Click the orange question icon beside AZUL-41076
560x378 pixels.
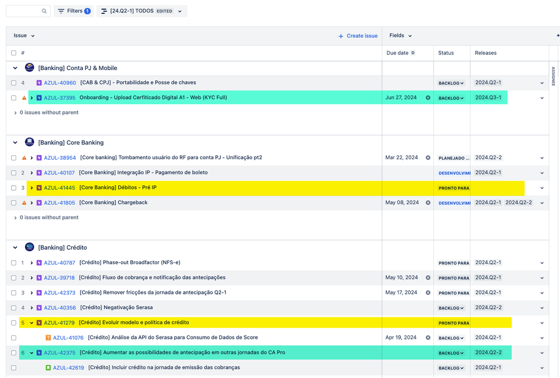(x=48, y=338)
